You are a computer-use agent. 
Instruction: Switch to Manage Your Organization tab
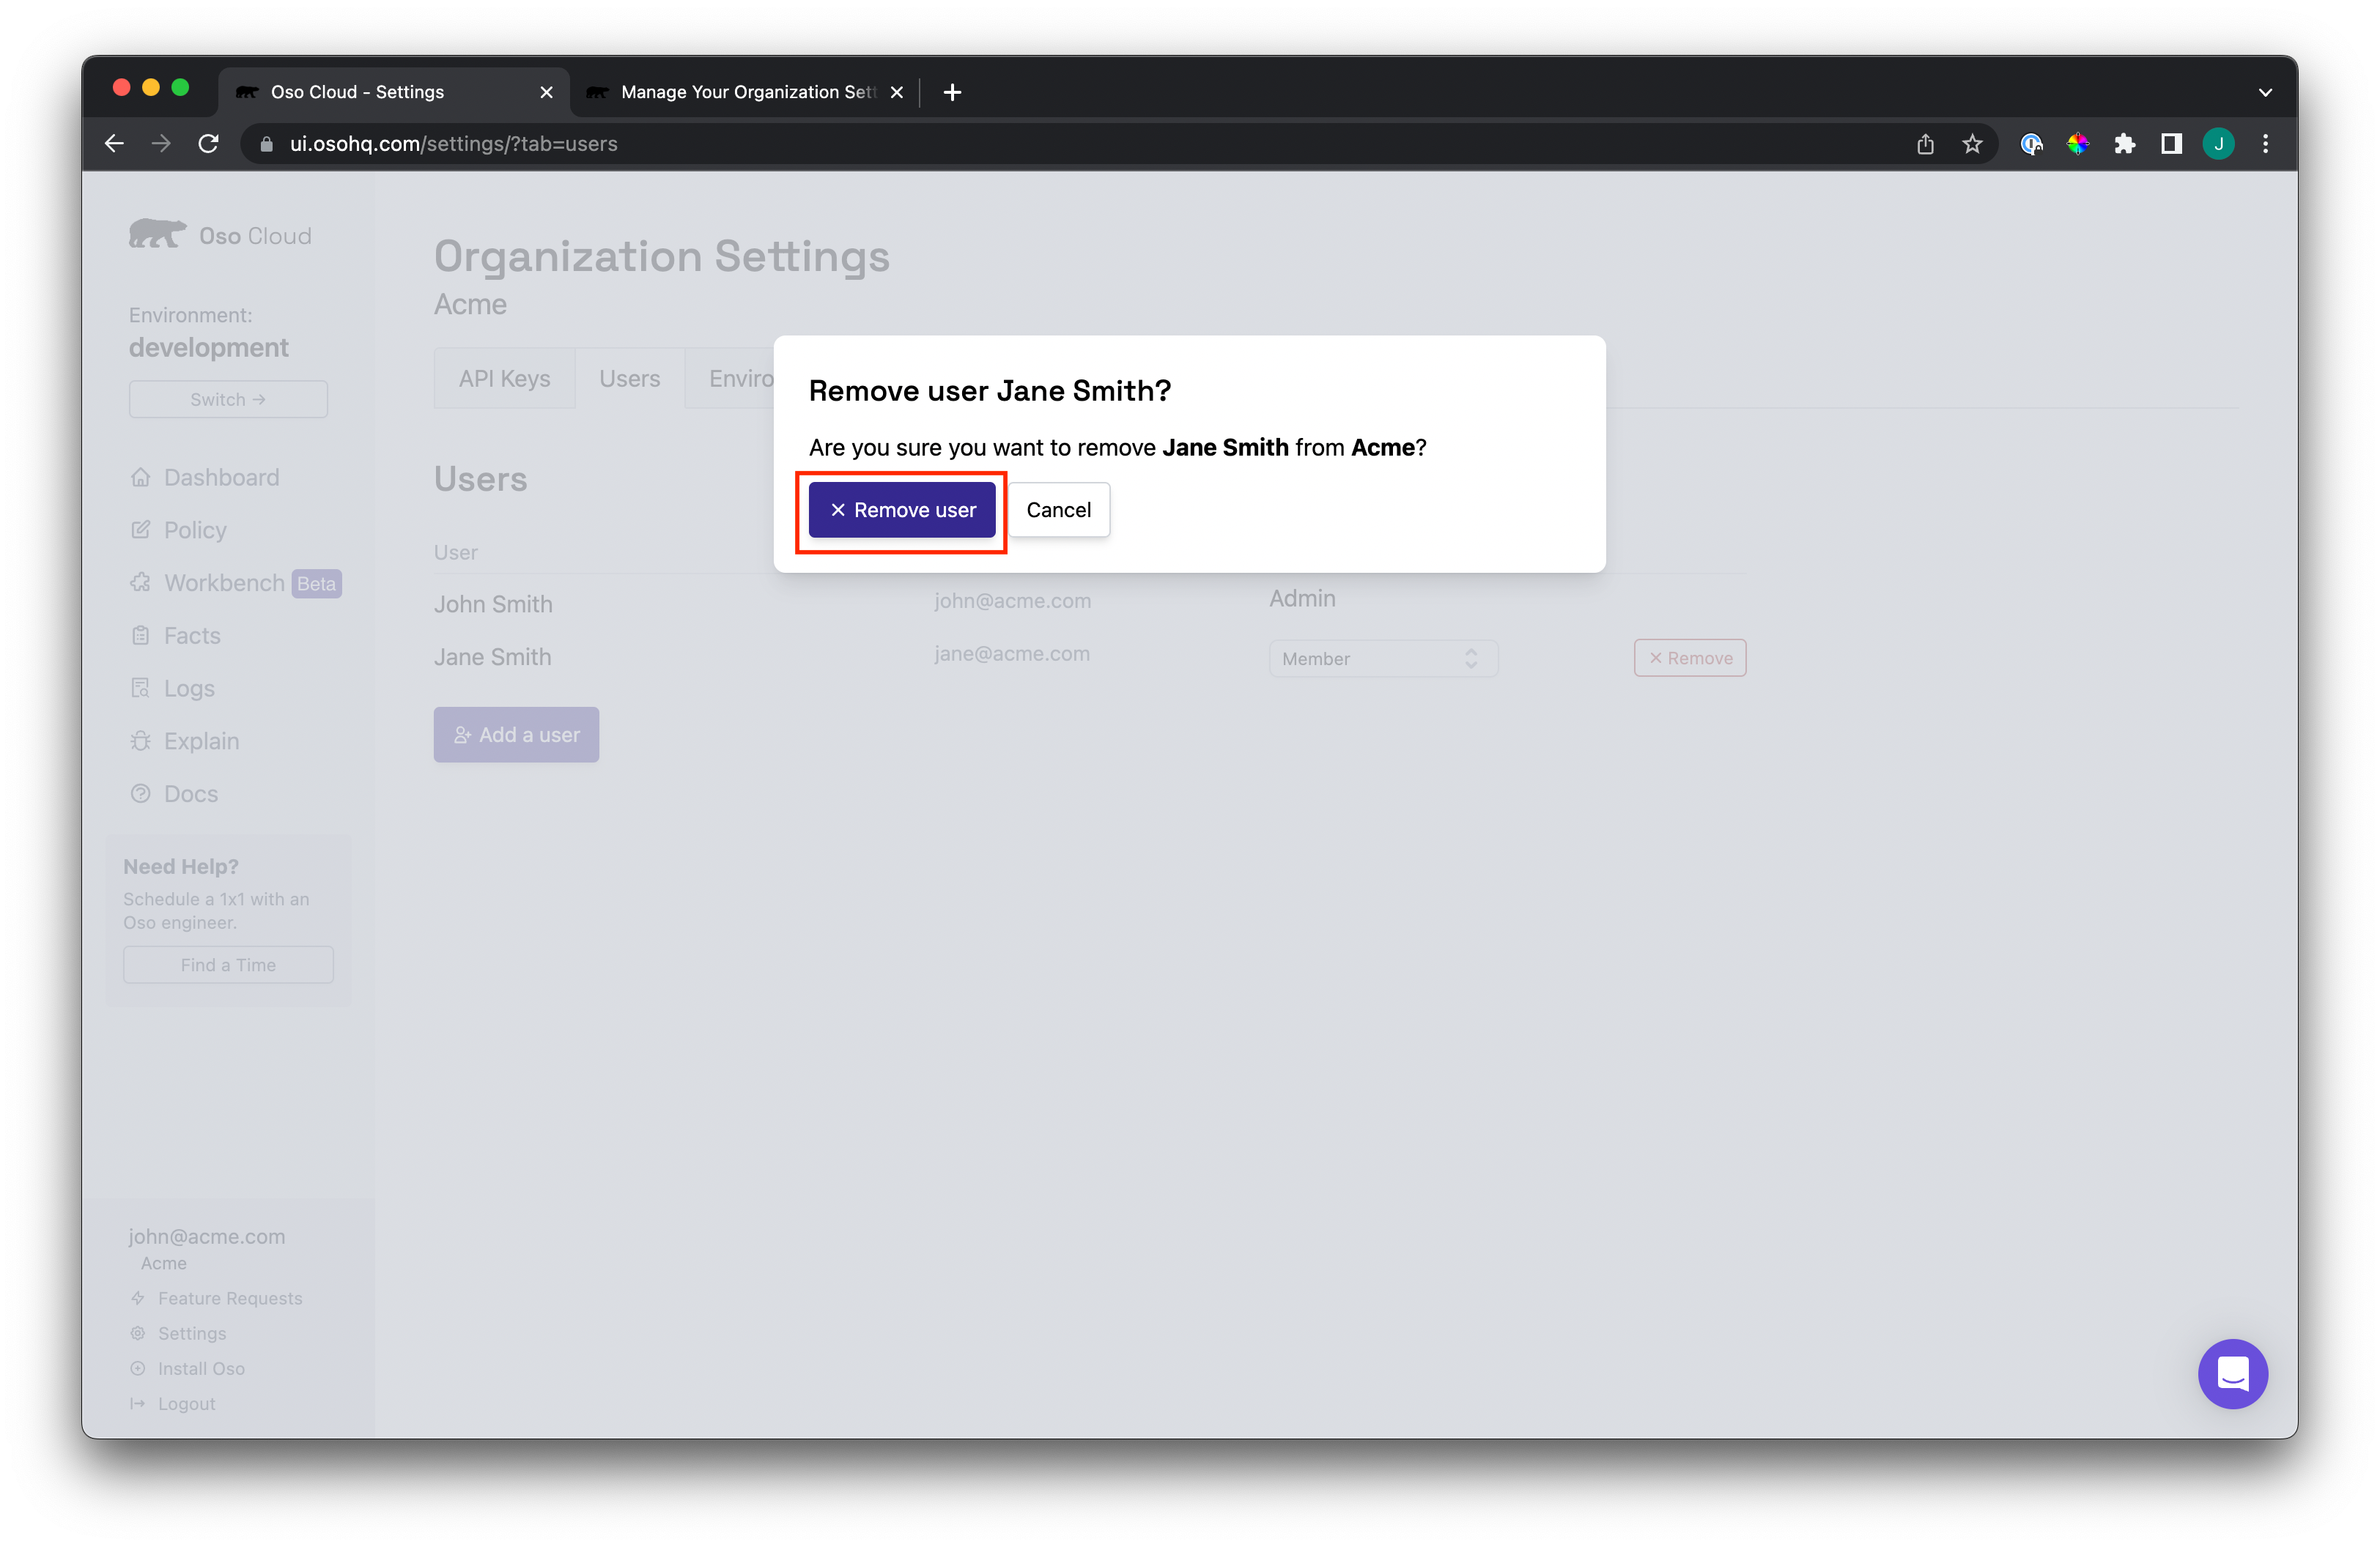pyautogui.click(x=745, y=92)
